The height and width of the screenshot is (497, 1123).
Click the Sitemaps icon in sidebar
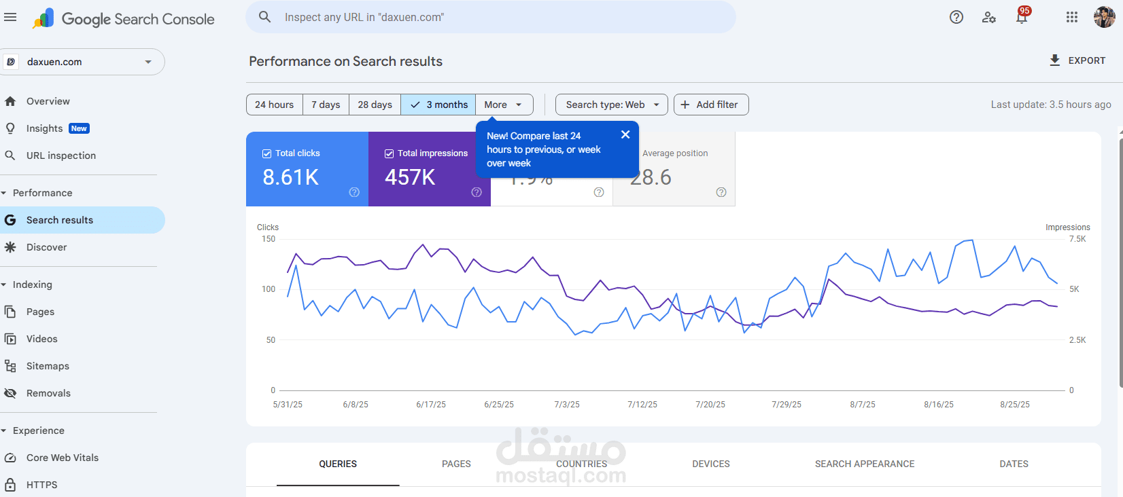(10, 366)
